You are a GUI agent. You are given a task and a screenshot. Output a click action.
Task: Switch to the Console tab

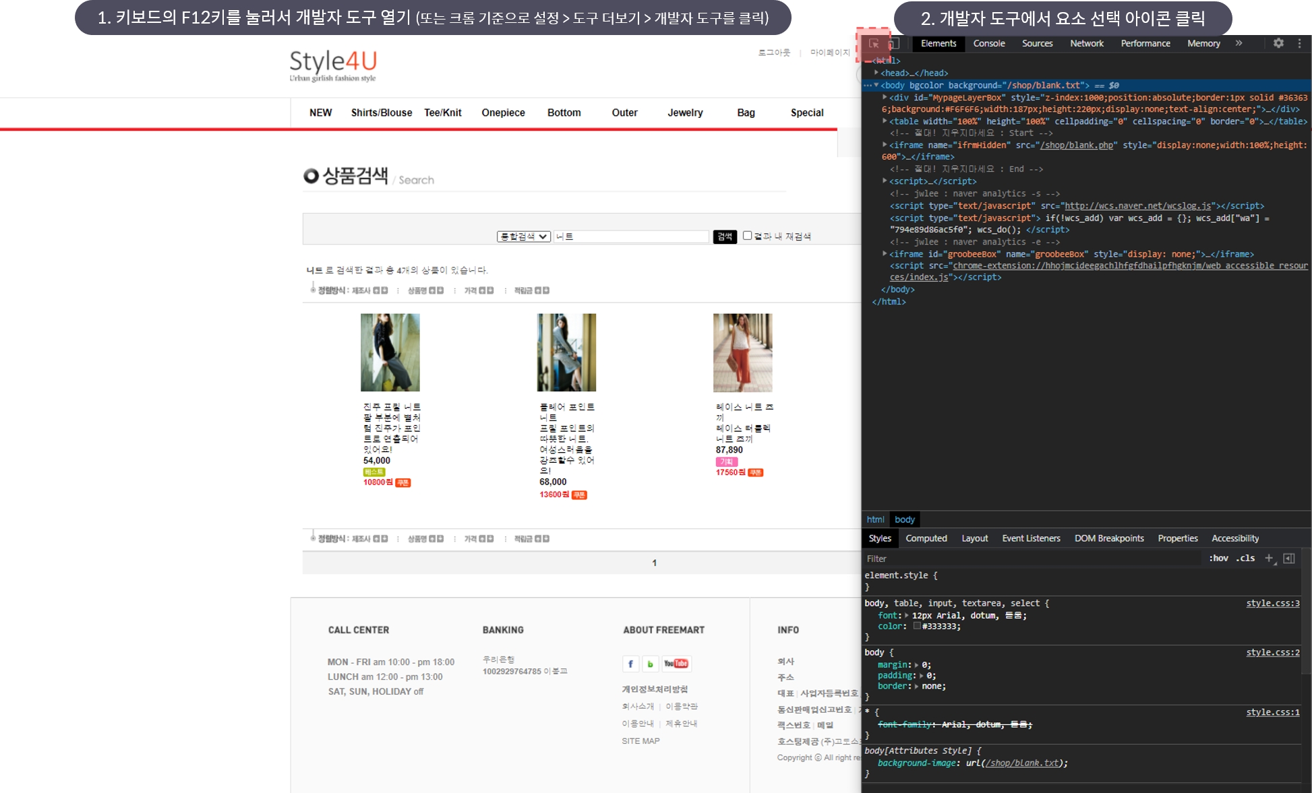click(x=989, y=43)
